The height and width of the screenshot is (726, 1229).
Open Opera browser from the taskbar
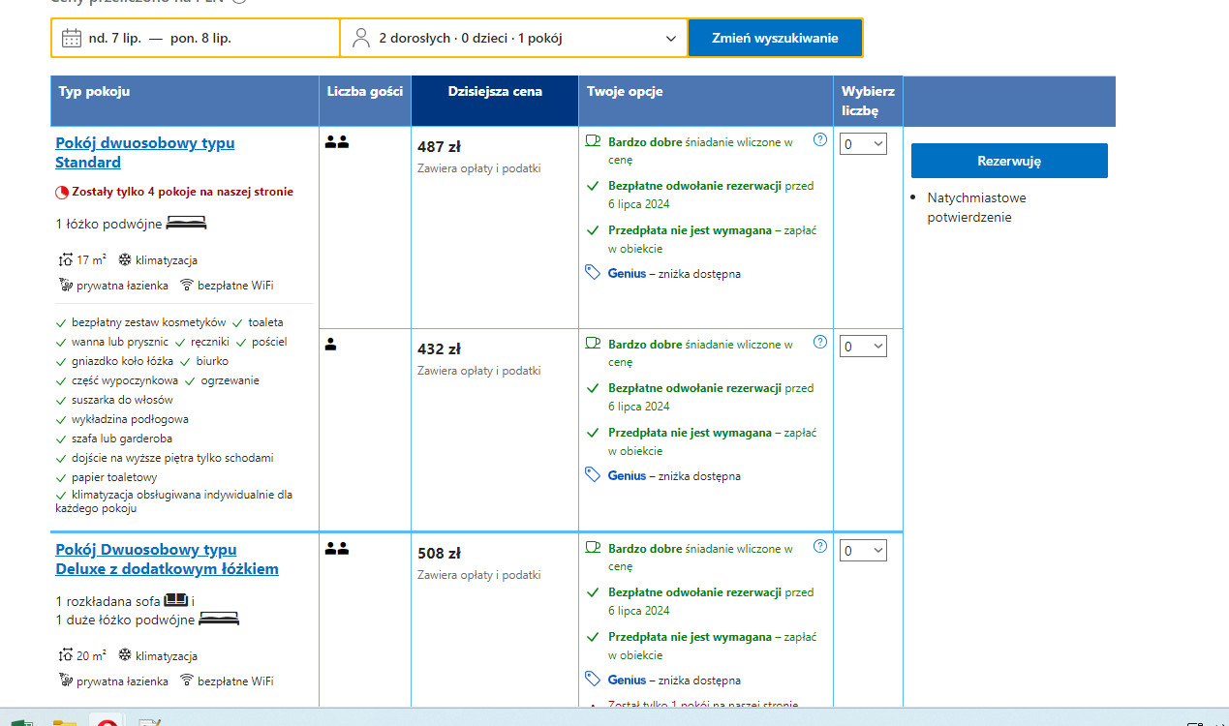click(x=104, y=721)
